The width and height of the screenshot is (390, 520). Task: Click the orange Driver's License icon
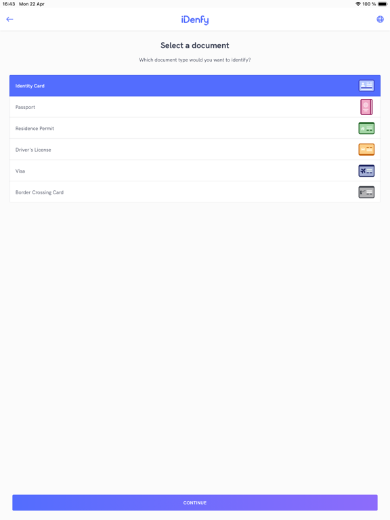366,150
